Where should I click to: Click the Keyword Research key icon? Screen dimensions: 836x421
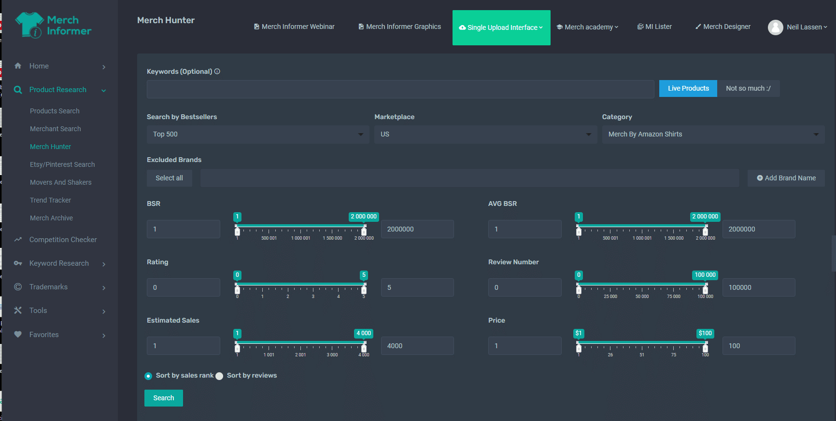(x=18, y=263)
